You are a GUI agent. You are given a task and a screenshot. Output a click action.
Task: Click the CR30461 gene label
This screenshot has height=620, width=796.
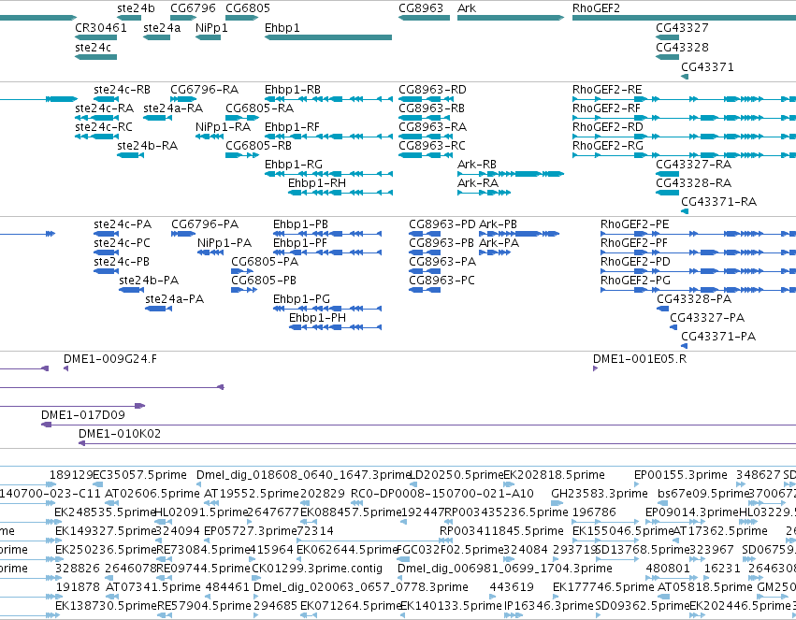click(x=100, y=27)
